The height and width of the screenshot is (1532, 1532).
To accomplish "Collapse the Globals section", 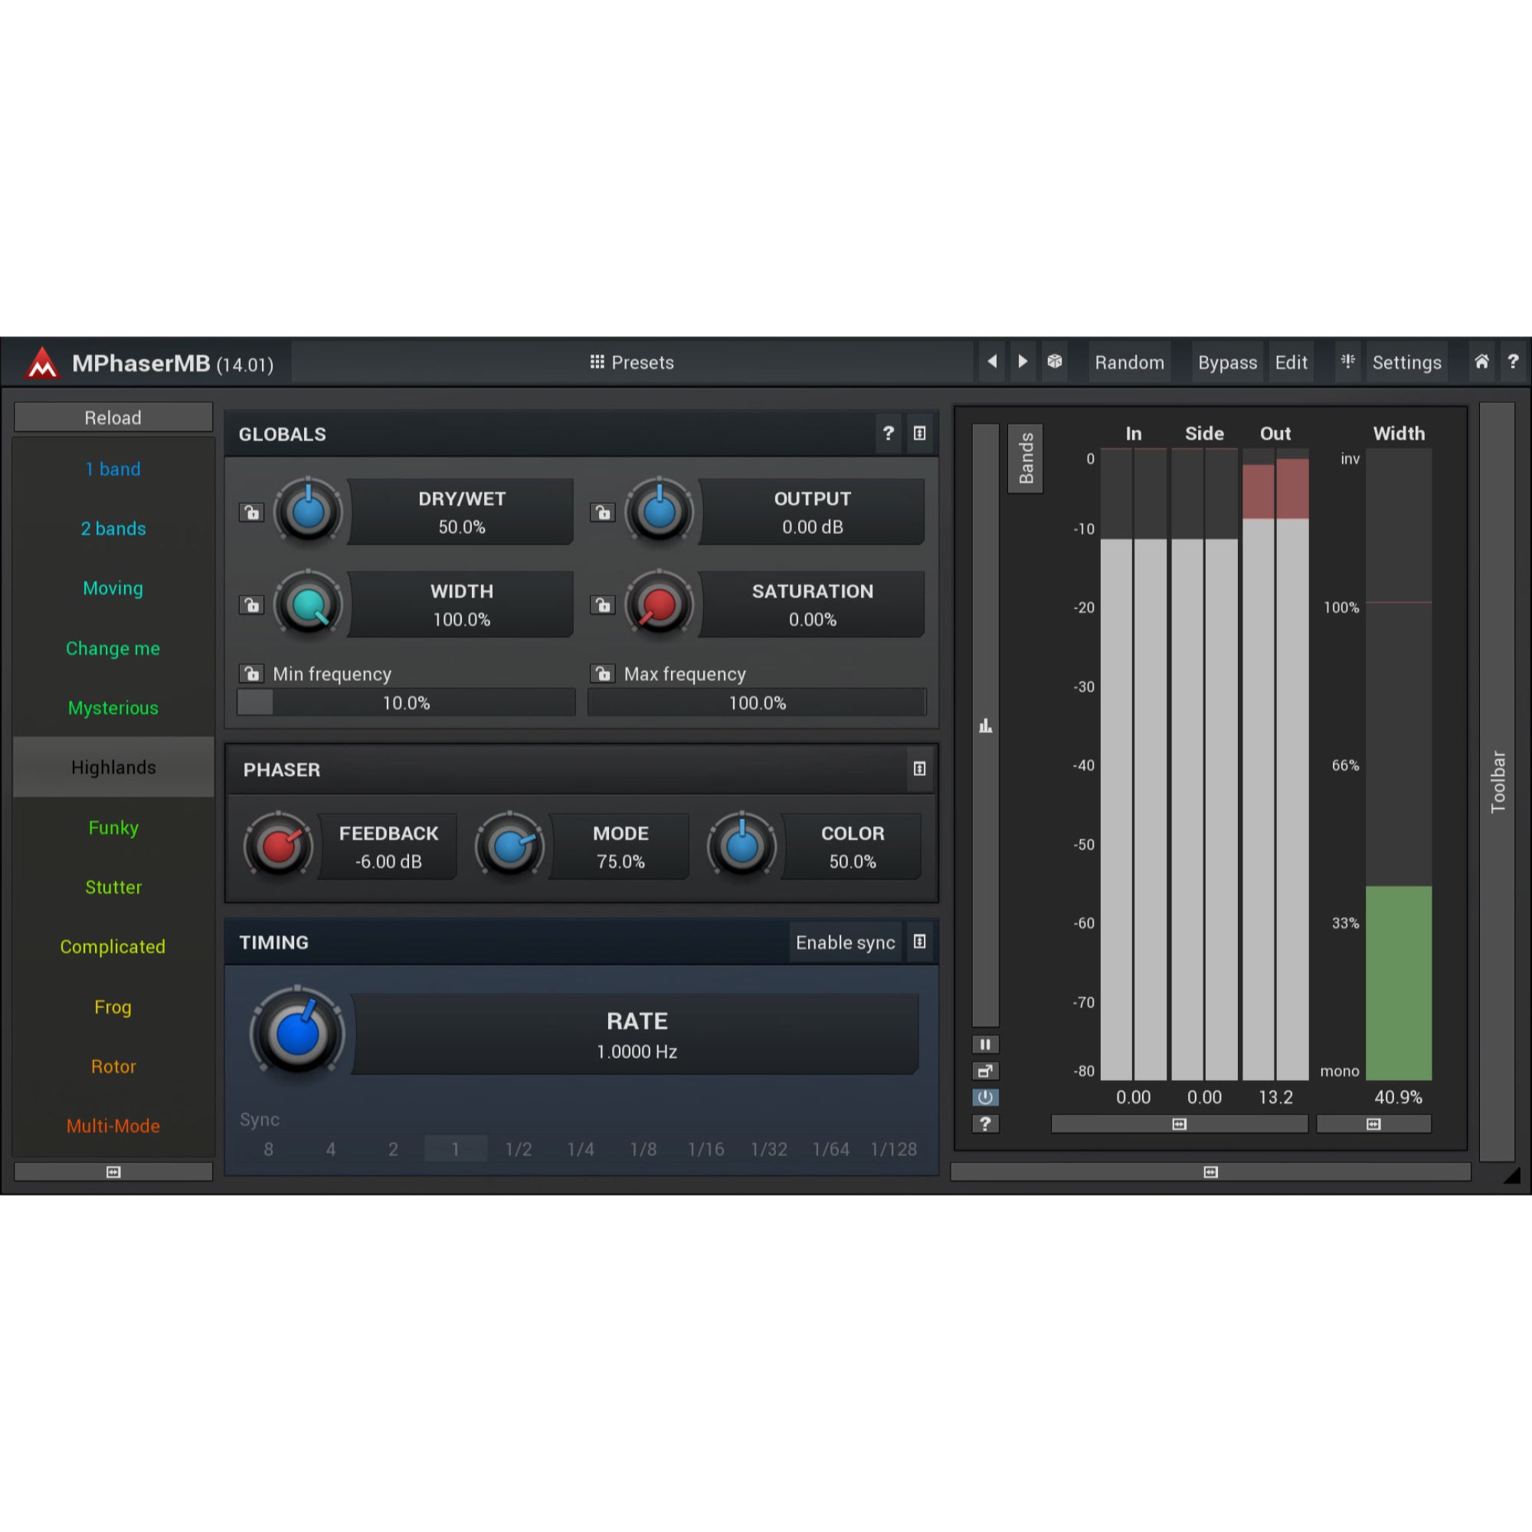I will point(920,433).
